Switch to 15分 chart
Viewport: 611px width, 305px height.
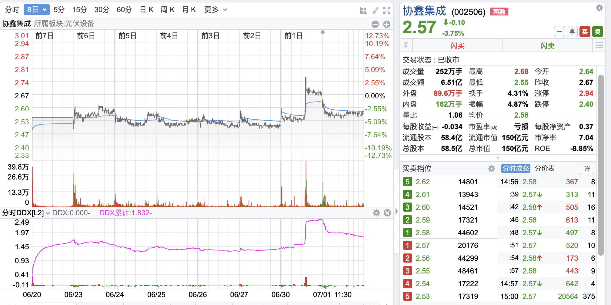79,10
